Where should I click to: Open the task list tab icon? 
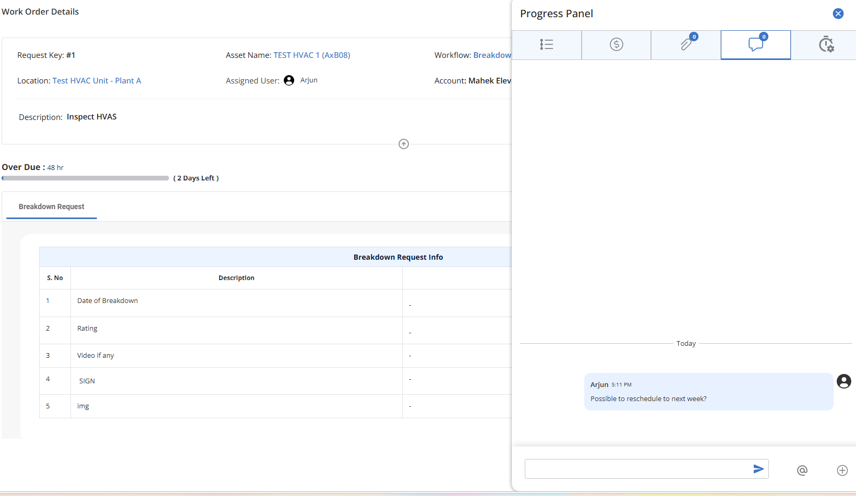546,45
